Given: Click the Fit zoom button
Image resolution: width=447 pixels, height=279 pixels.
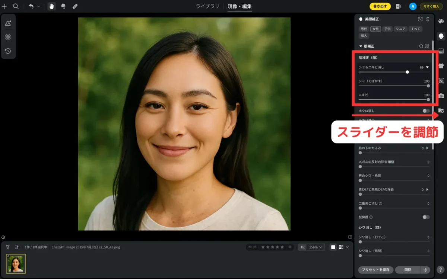Looking at the screenshot, I should point(303,247).
